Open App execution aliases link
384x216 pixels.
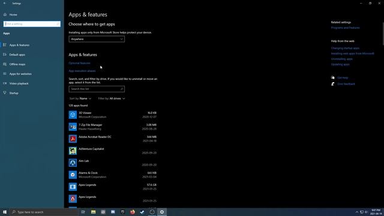[x=82, y=71]
